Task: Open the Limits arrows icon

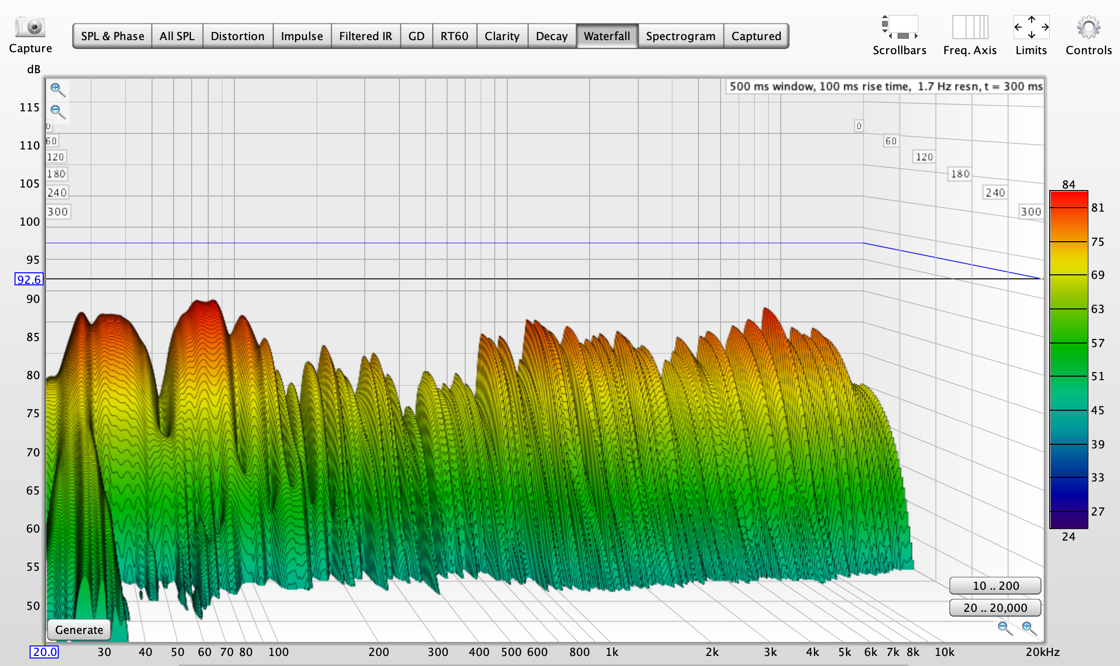Action: (1031, 27)
